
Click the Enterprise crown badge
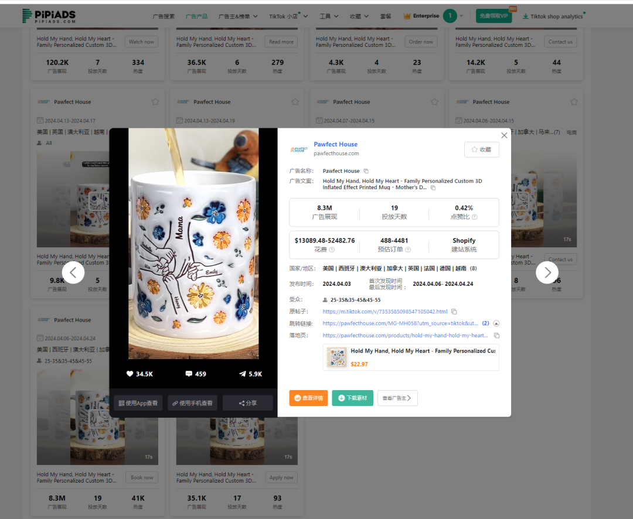coord(421,16)
